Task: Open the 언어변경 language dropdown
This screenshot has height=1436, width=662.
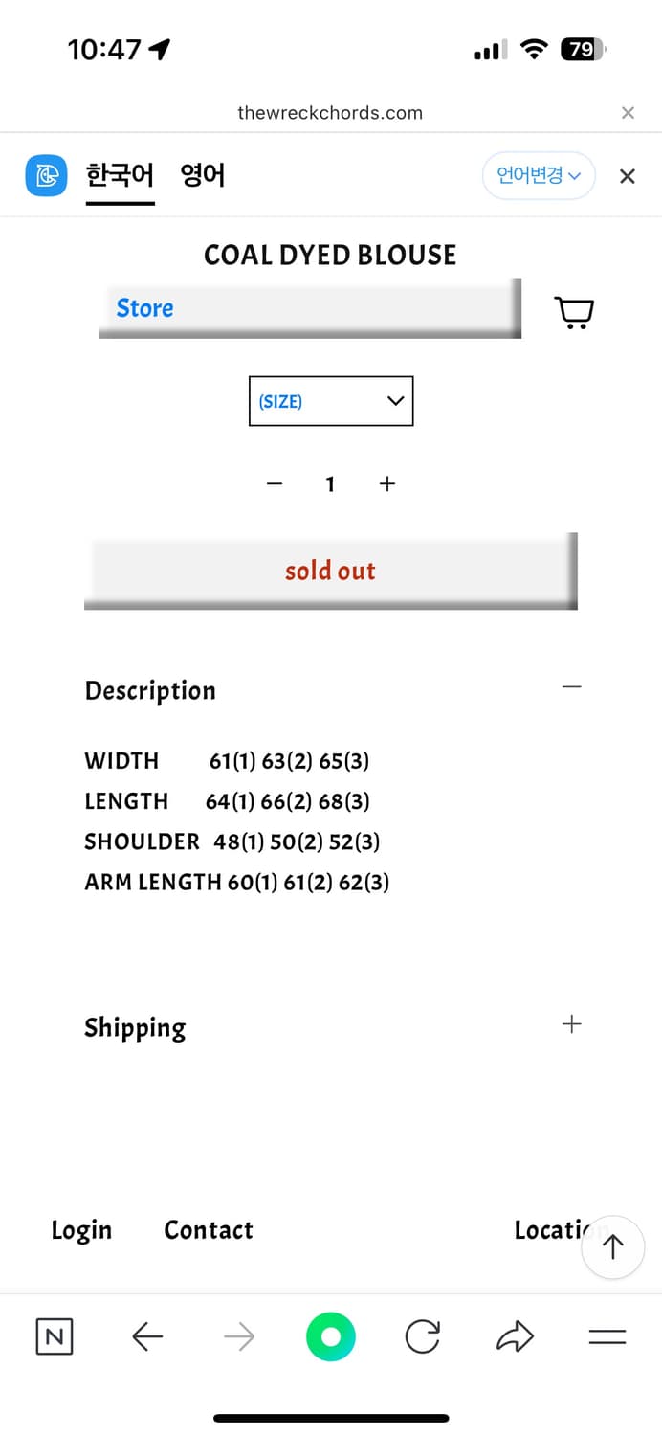Action: pos(539,176)
